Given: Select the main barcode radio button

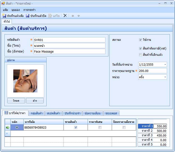Looking at the screenshot, I should click(x=17, y=128).
